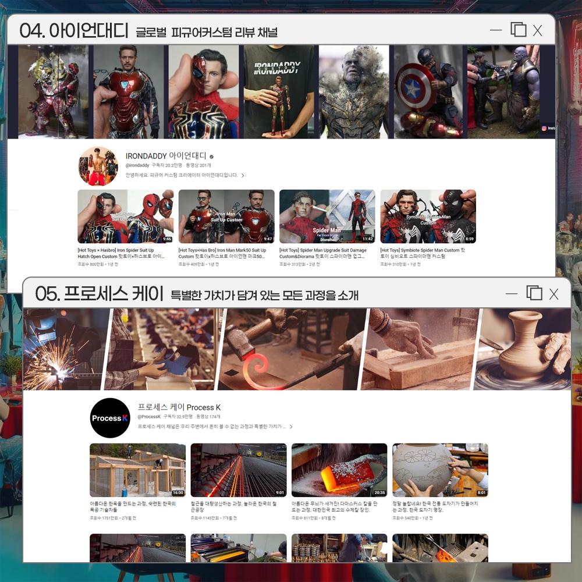Click the 조회수 1751만회 view count text
Image resolution: width=582 pixels, height=582 pixels.
(x=104, y=518)
